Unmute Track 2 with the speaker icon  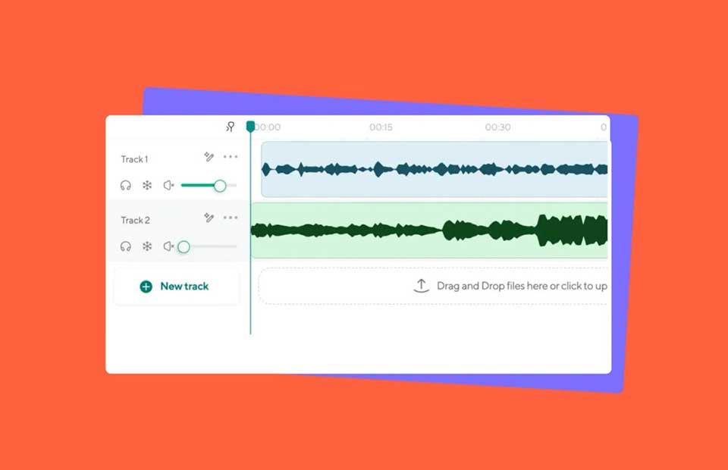click(x=168, y=246)
